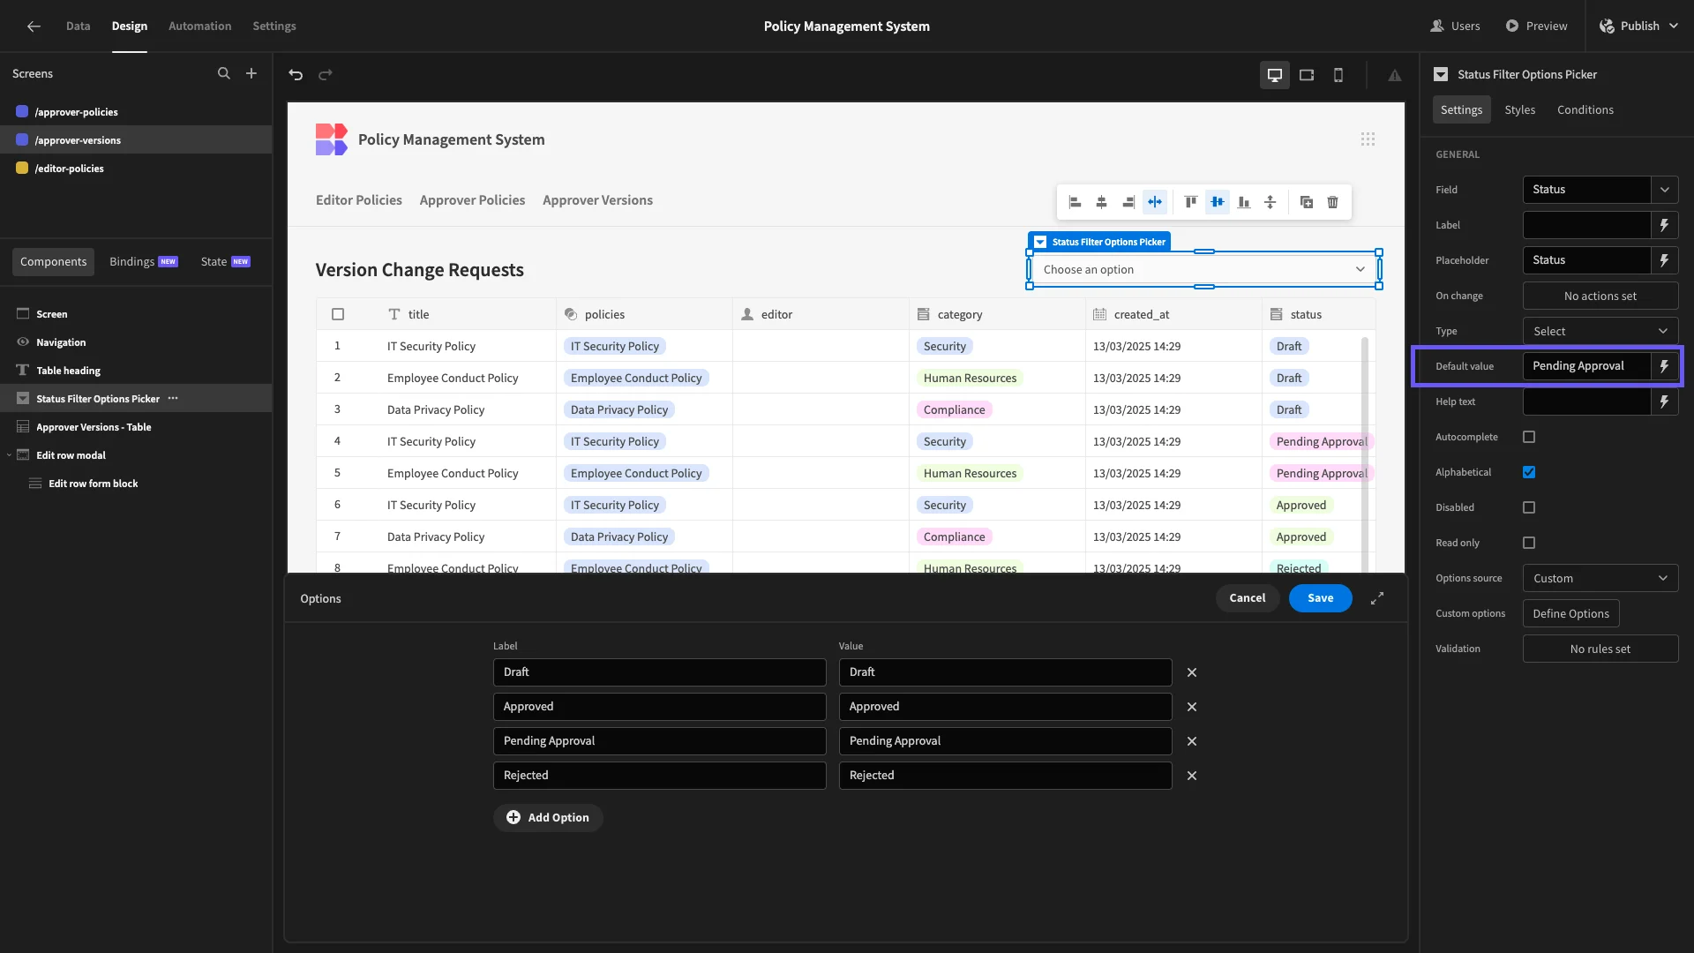Tick the table header select-all checkbox

338,314
